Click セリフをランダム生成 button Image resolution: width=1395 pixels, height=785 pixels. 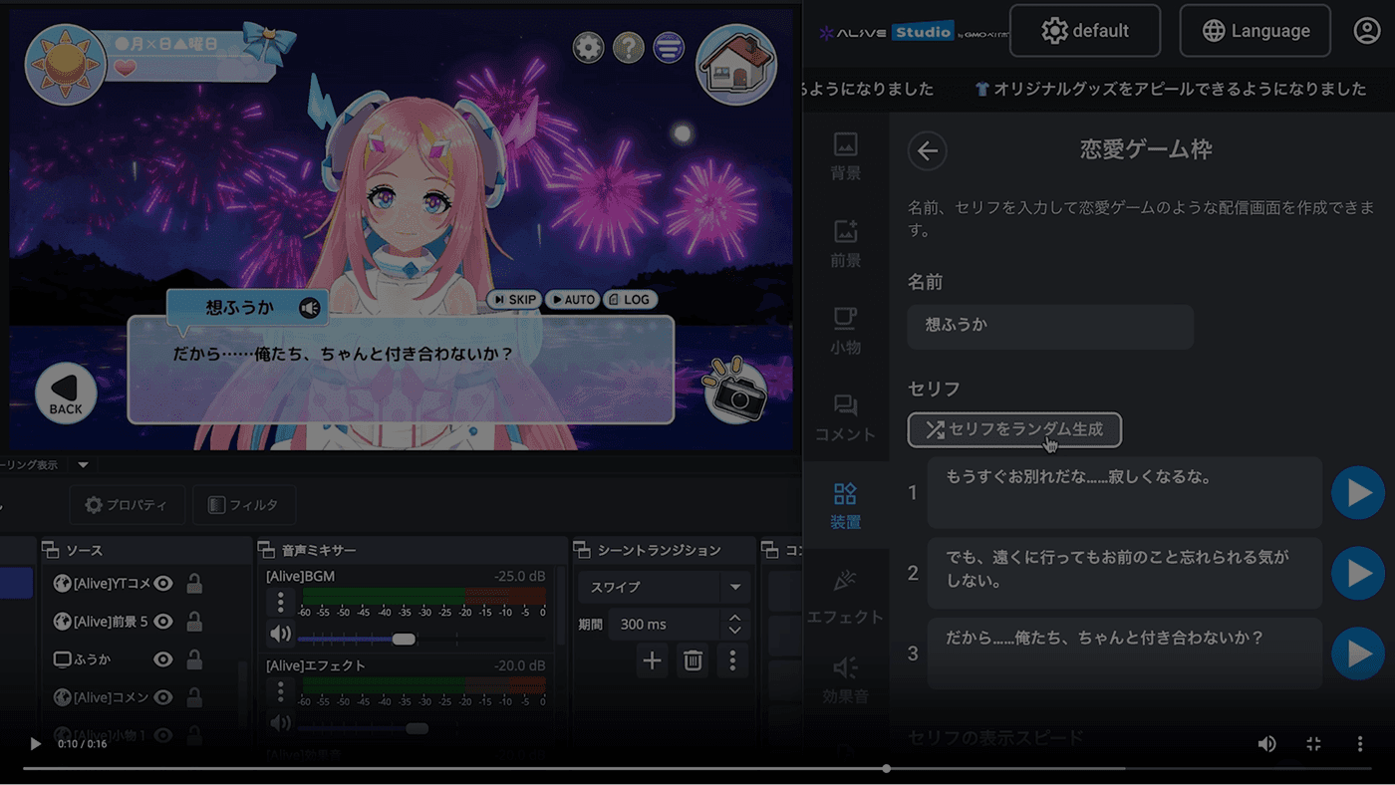click(x=1014, y=429)
